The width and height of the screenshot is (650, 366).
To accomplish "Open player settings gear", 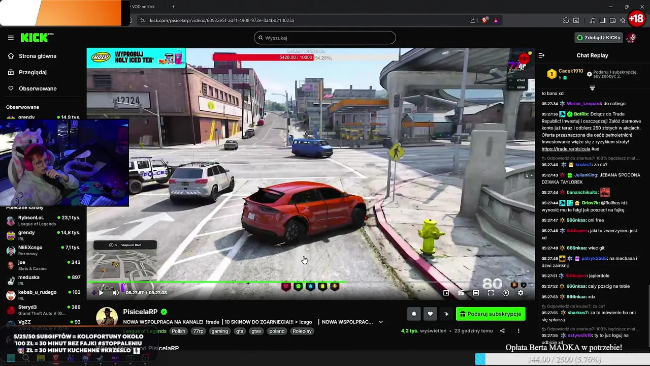I will (521, 293).
